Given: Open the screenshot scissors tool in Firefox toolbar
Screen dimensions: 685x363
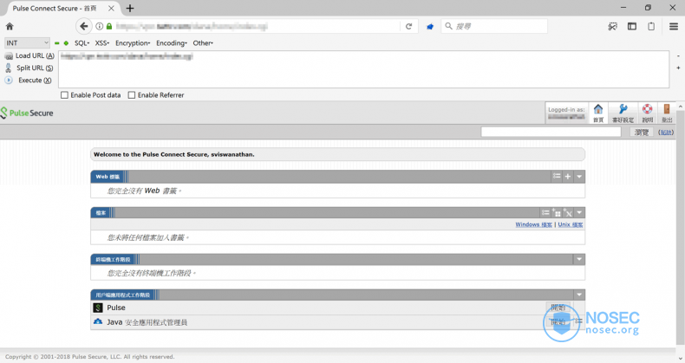Looking at the screenshot, I should (612, 27).
